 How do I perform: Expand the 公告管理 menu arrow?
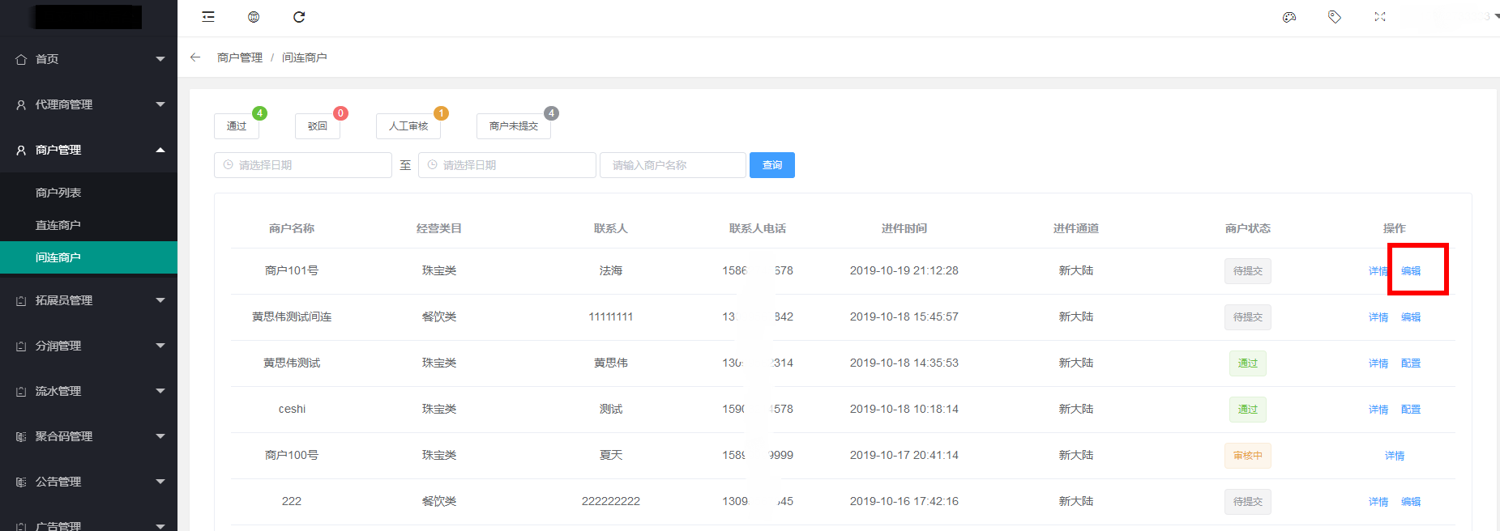click(160, 482)
